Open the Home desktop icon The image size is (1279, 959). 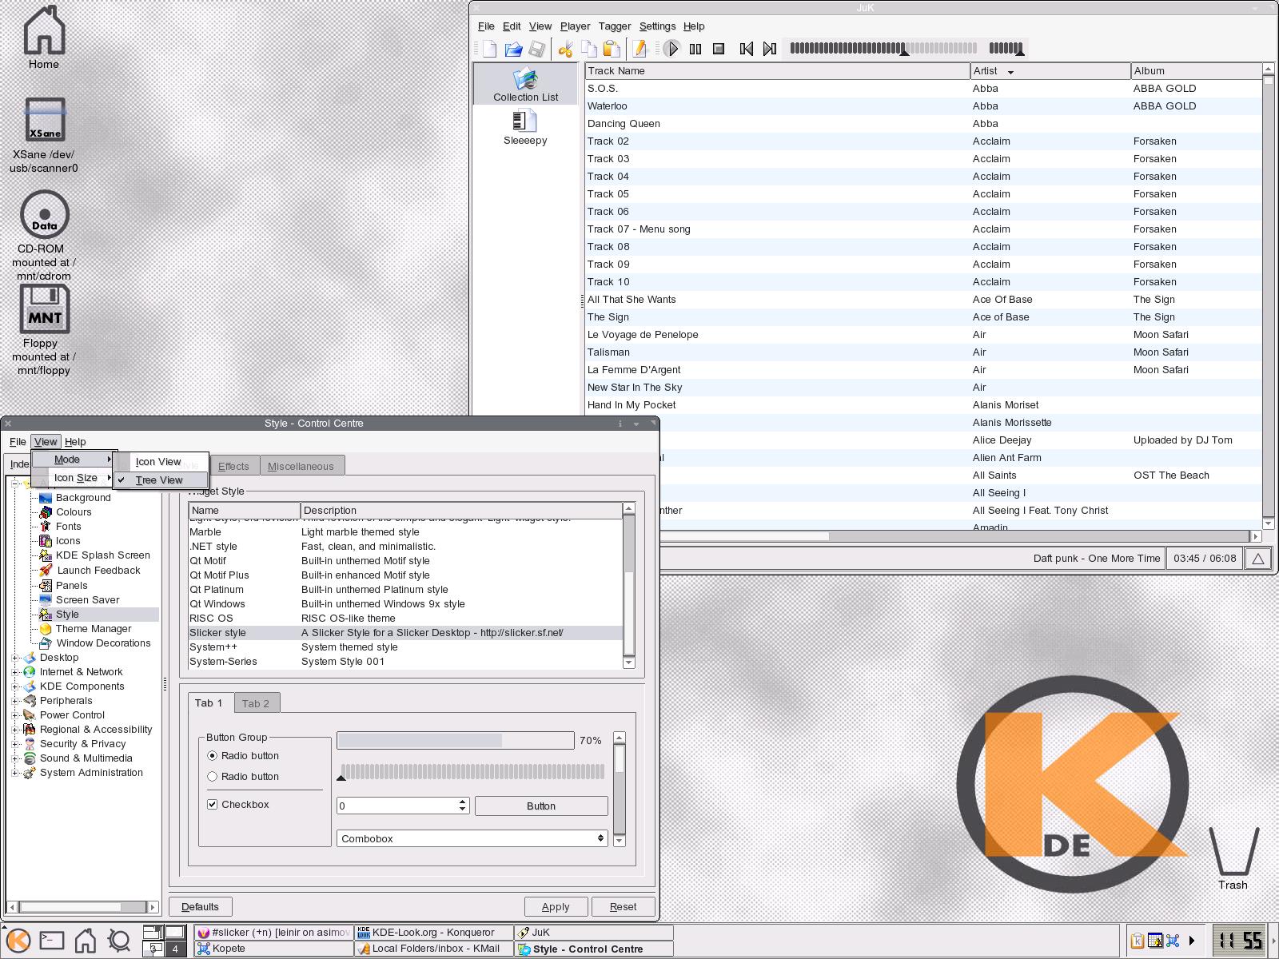click(x=44, y=37)
